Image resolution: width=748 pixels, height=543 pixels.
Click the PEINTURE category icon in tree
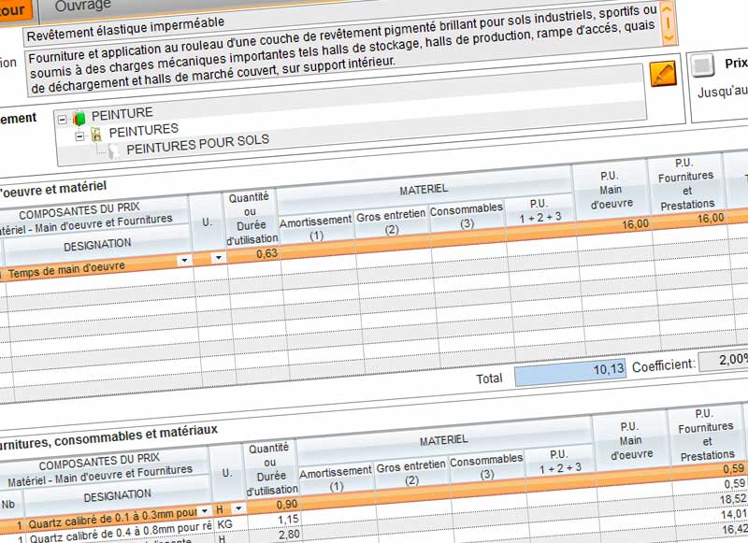pos(79,116)
